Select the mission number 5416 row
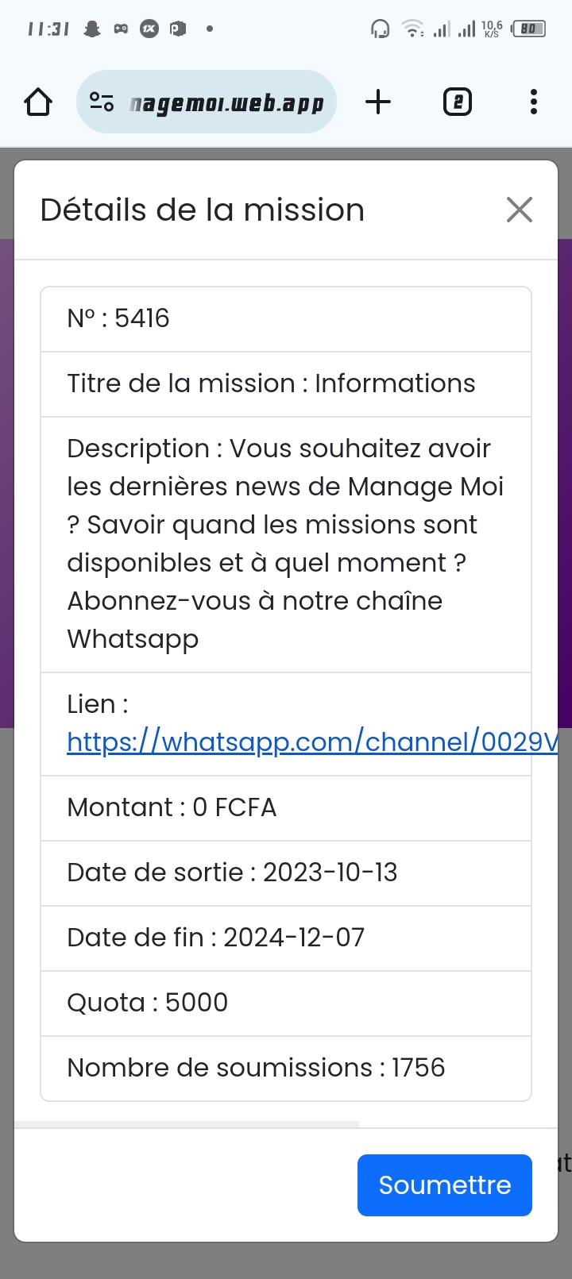The image size is (572, 1279). (x=286, y=318)
